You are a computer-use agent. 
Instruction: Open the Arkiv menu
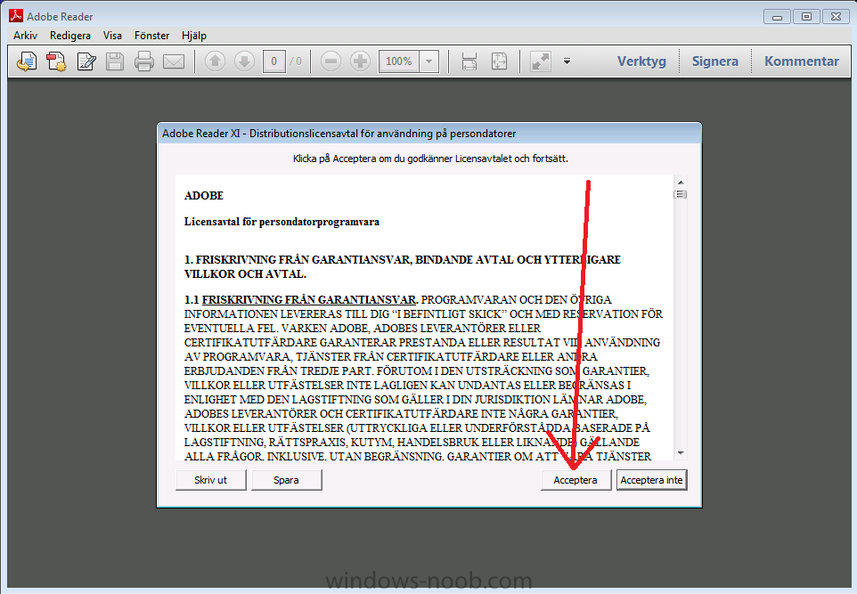[x=25, y=36]
